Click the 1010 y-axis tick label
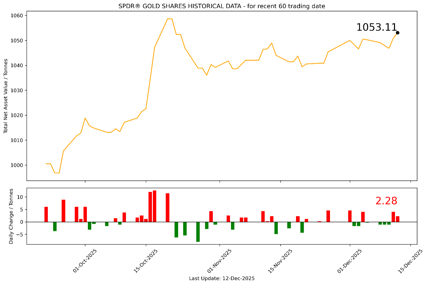Viewport: 429px width, 286px height. pyautogui.click(x=17, y=140)
